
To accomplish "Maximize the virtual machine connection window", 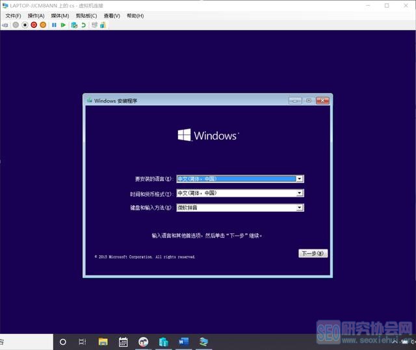I will (x=387, y=6).
